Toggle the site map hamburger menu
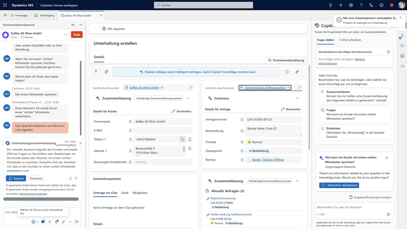 [5, 15]
